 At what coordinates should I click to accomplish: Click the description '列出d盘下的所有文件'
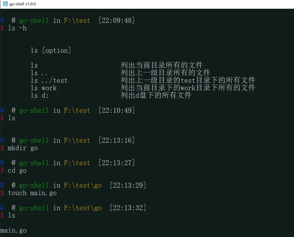[156, 96]
